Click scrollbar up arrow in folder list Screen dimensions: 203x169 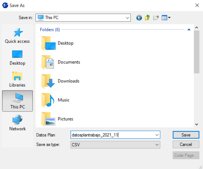pyautogui.click(x=197, y=27)
